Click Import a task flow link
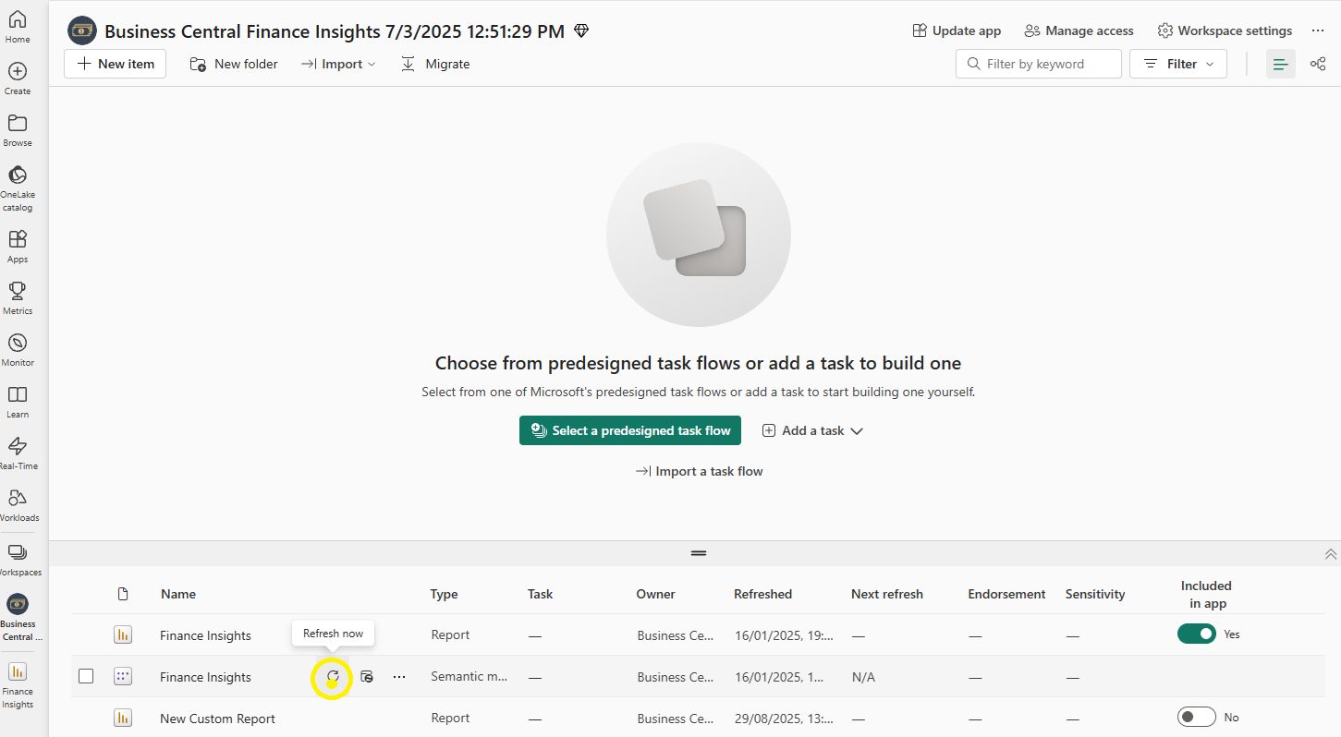 (x=699, y=471)
